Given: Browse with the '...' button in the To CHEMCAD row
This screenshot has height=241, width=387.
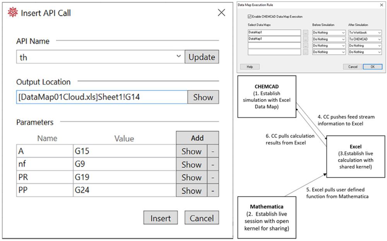Looking at the screenshot, I should 306,39.
